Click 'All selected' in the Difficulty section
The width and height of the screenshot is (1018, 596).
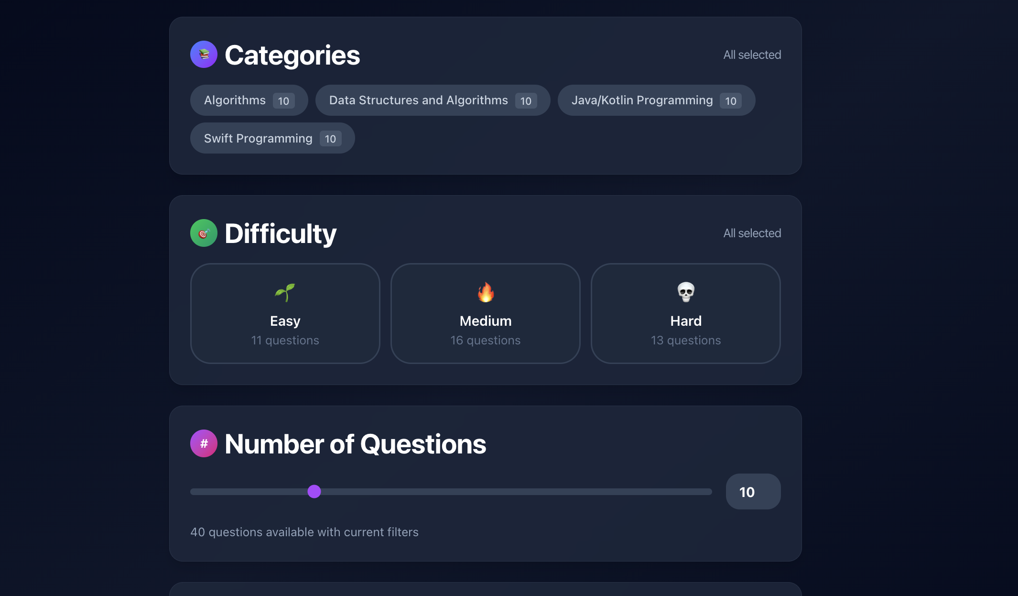click(752, 233)
